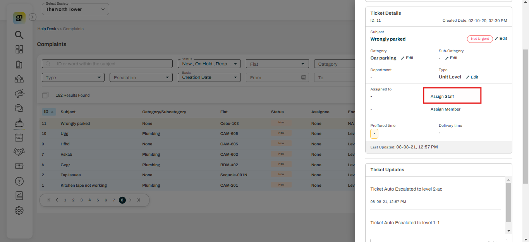This screenshot has width=529, height=242.
Task: Open the calendar bookings icon in sidebar
Action: (x=19, y=137)
